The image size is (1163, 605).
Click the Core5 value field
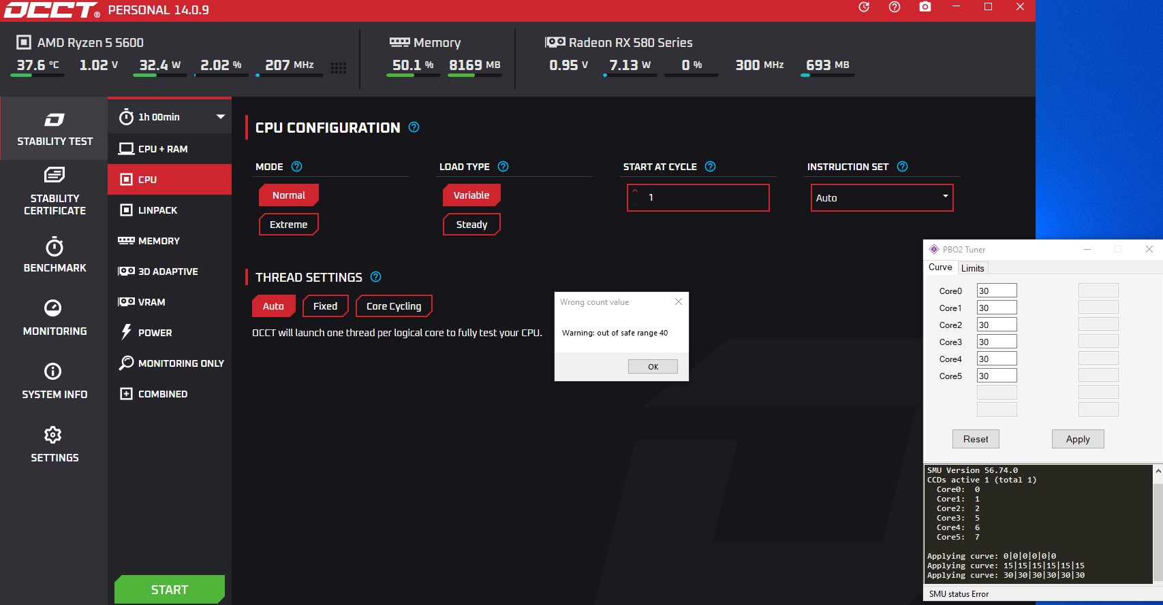pyautogui.click(x=997, y=376)
